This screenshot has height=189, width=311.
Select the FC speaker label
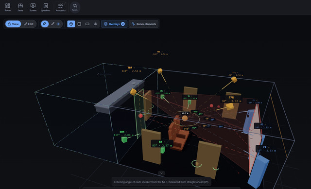click(263, 126)
